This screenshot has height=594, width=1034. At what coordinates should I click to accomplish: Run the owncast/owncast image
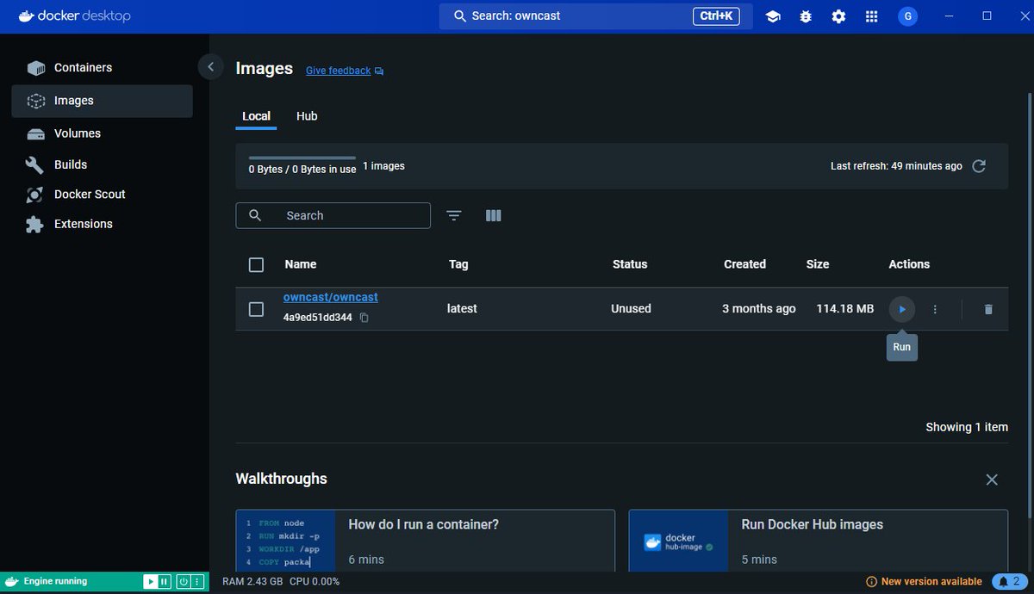[902, 309]
